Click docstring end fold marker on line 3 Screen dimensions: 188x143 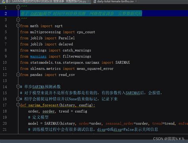18,19
